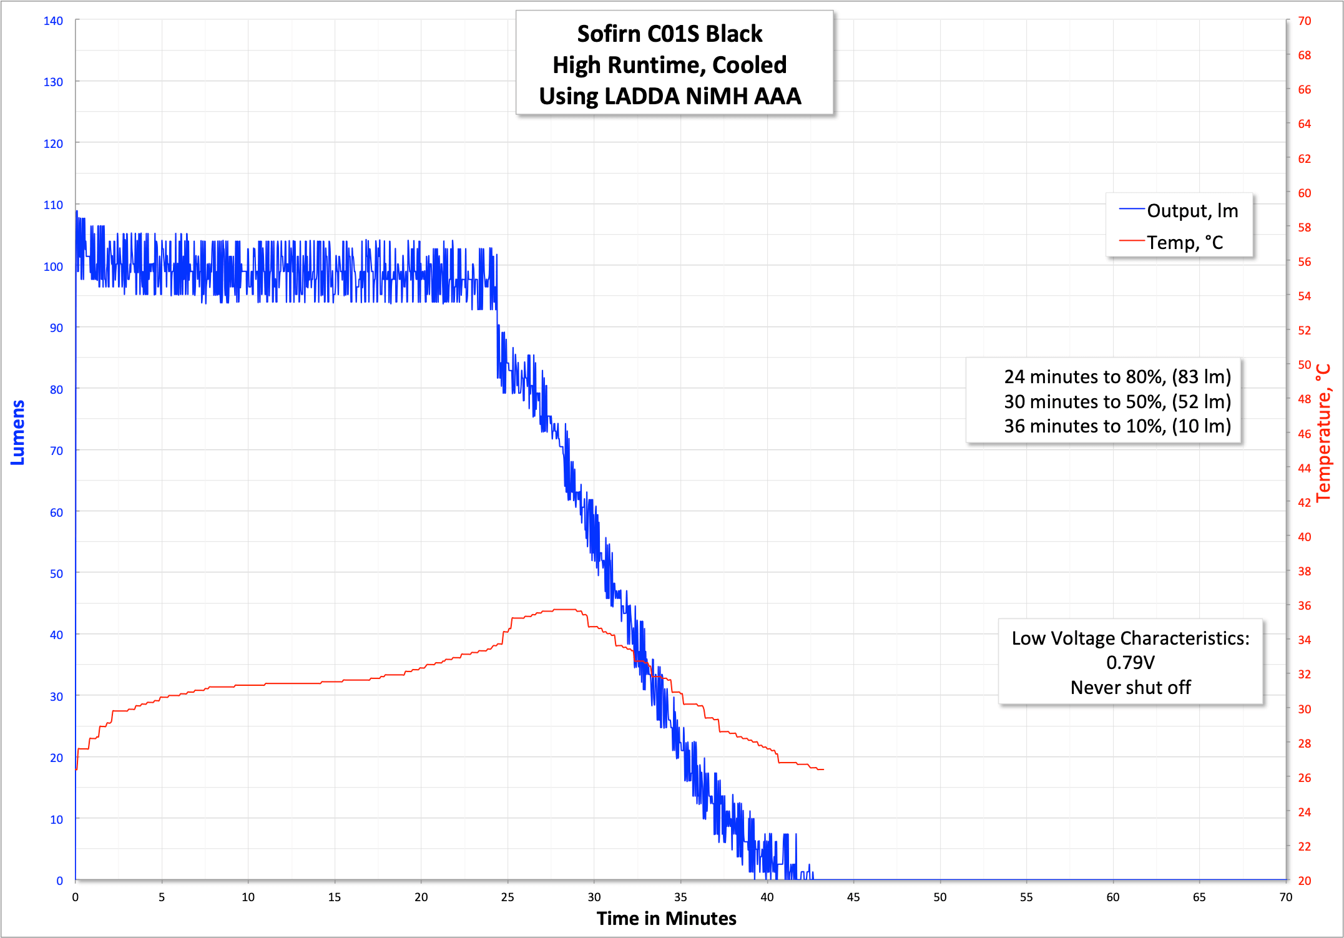Image resolution: width=1344 pixels, height=938 pixels.
Task: Click the 70 °C temperature axis label
Action: tap(1304, 21)
